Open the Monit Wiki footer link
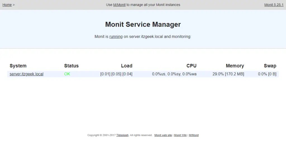 tap(180, 135)
